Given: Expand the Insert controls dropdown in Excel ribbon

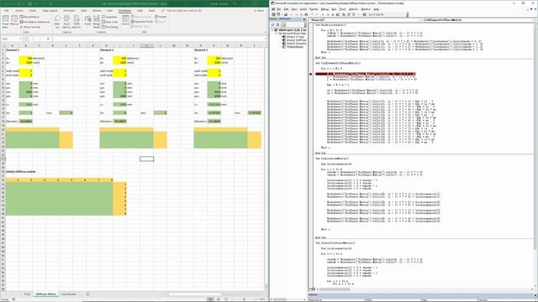Looking at the screenshot, I should point(87,21).
